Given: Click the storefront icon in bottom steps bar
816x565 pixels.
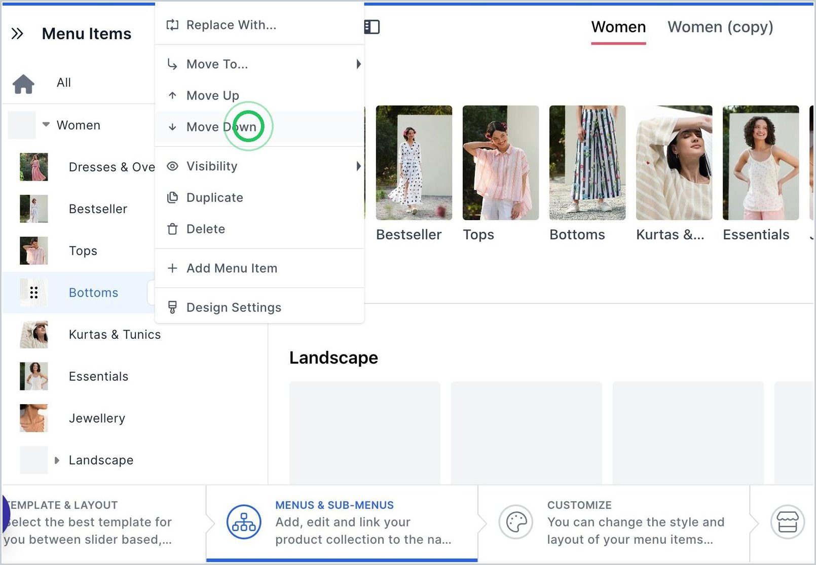Looking at the screenshot, I should coord(788,522).
